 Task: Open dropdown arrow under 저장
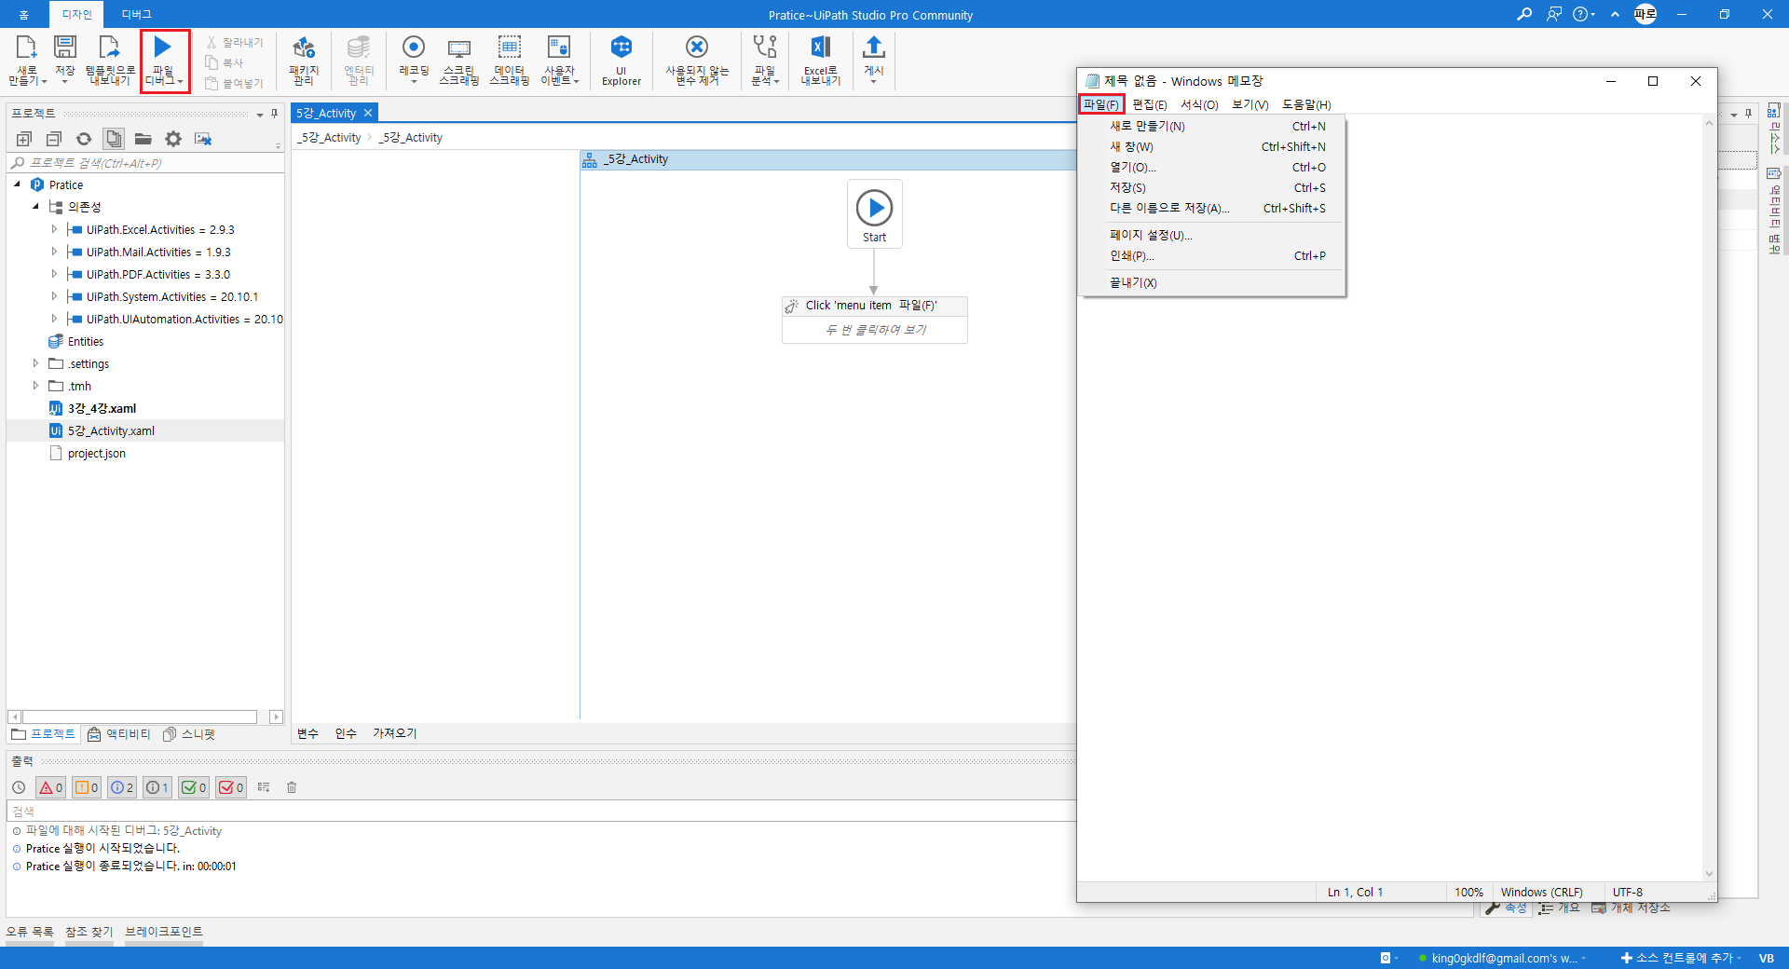click(x=64, y=82)
